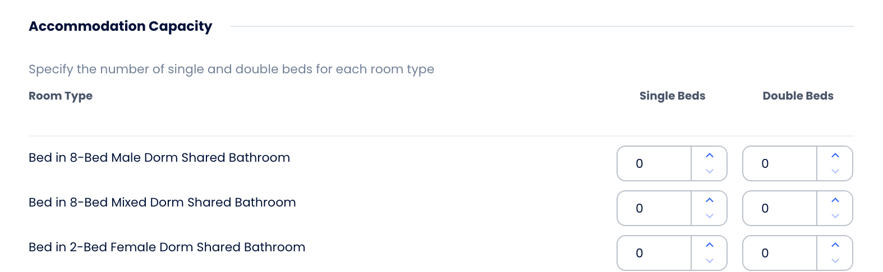The width and height of the screenshot is (883, 272).
Task: Increase double beds for 2-Bed Female Dorm
Action: point(835,245)
